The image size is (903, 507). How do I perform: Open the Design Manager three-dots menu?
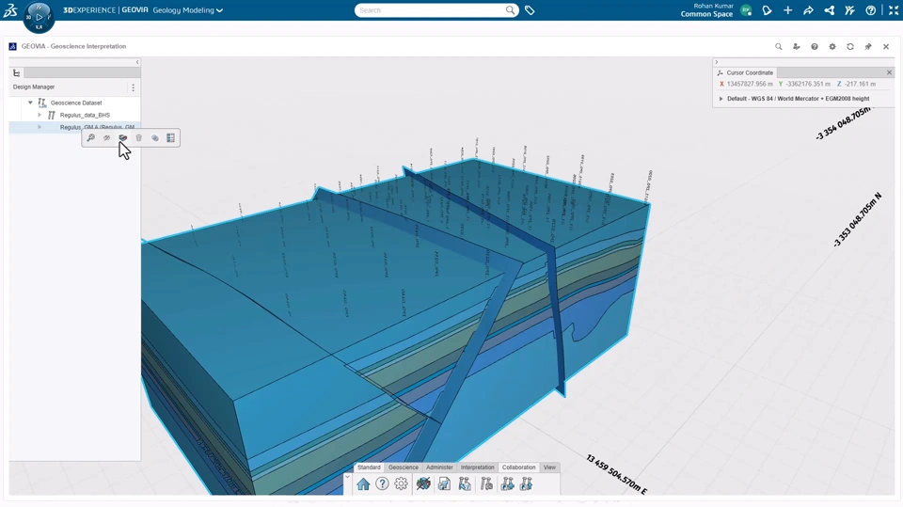click(x=133, y=87)
